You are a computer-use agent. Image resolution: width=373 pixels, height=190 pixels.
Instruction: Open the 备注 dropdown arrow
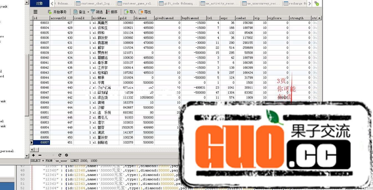[88, 12]
